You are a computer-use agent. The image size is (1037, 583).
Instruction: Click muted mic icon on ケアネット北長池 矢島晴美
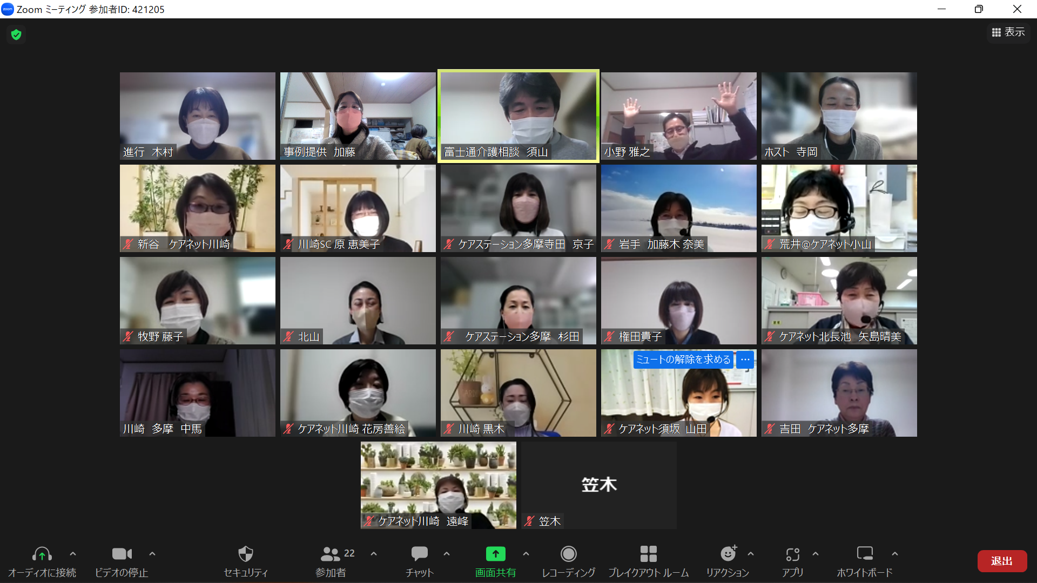click(x=770, y=336)
